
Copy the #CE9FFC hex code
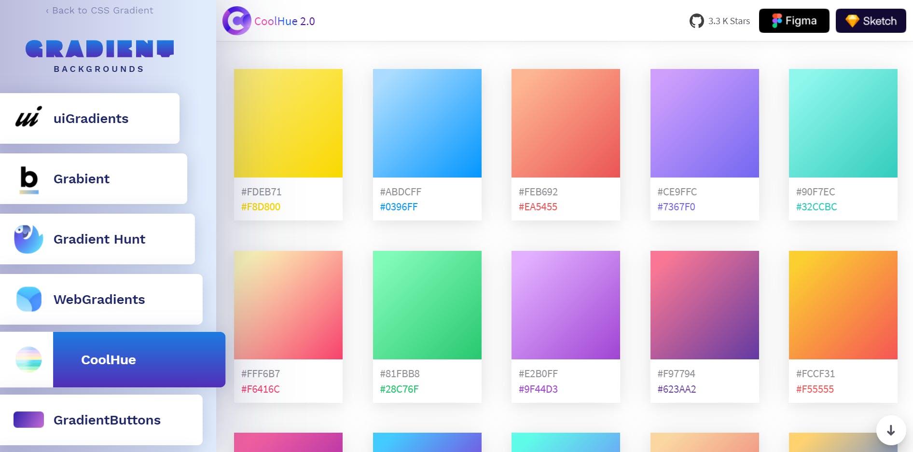click(677, 192)
